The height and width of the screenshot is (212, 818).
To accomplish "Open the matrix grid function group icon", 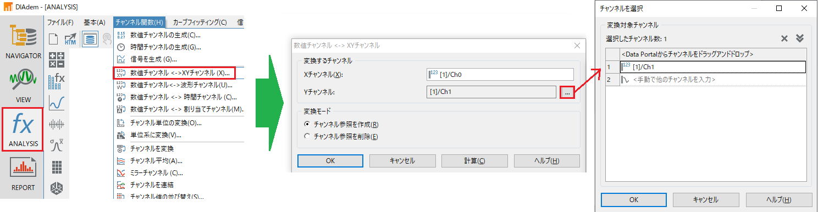I will tap(57, 167).
